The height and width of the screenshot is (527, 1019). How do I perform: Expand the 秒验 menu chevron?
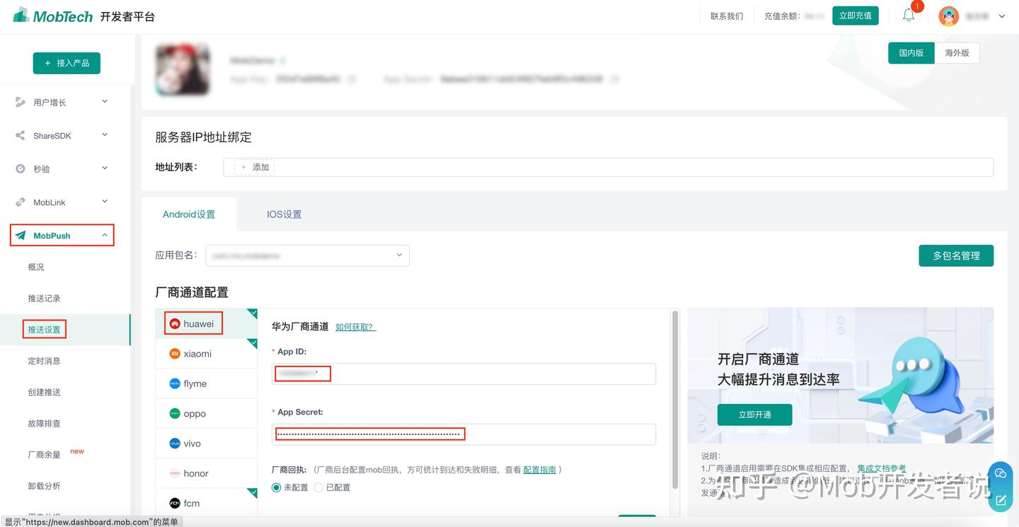[x=105, y=168]
